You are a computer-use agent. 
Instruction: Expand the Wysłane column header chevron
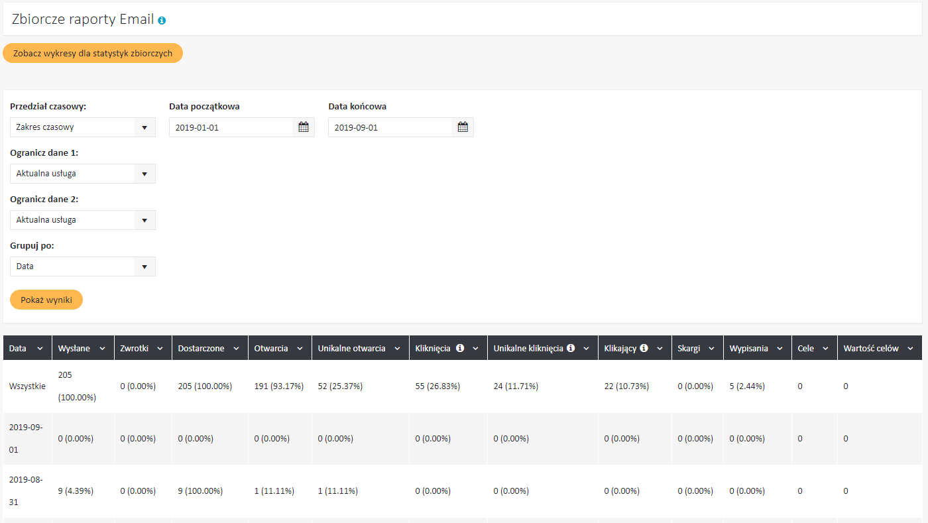click(102, 349)
